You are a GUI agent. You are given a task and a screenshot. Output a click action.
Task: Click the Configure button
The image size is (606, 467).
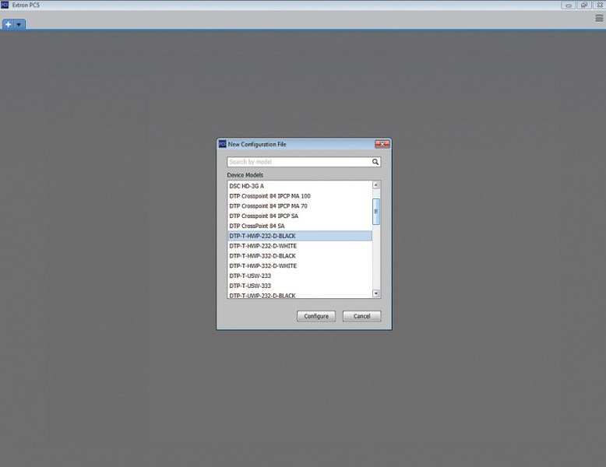coord(316,316)
